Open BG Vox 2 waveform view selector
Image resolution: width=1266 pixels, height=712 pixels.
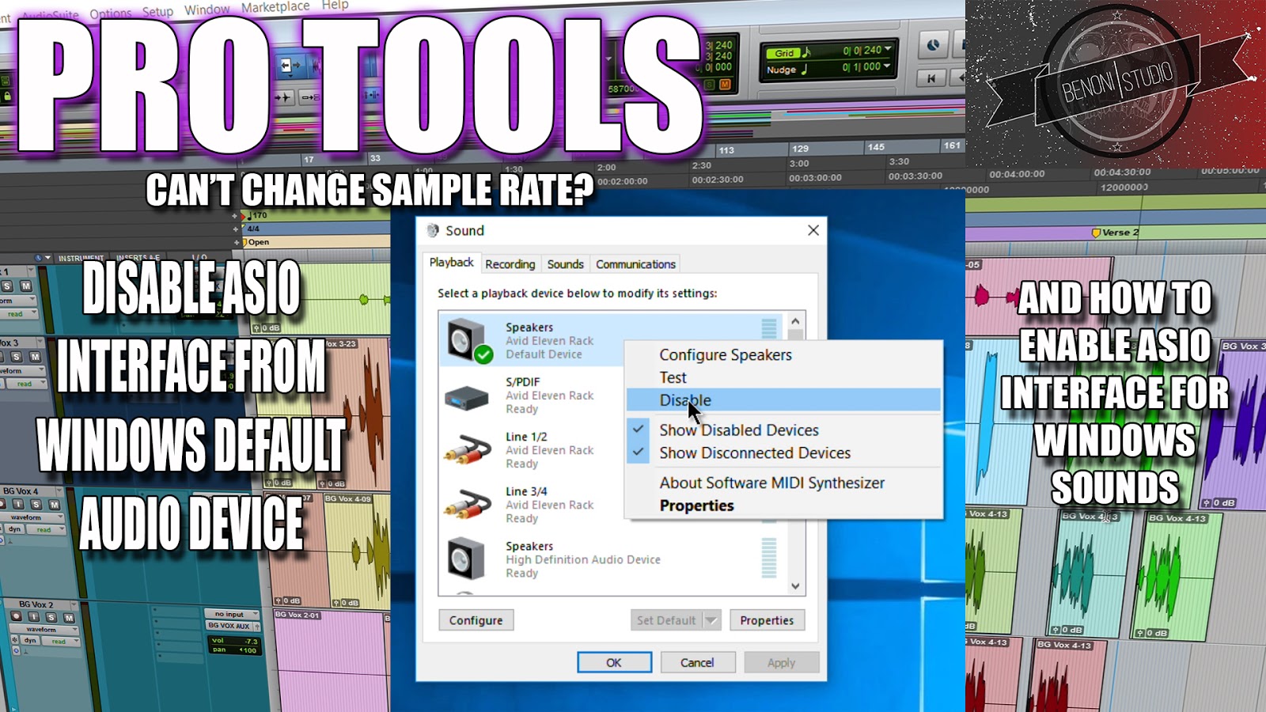click(45, 630)
